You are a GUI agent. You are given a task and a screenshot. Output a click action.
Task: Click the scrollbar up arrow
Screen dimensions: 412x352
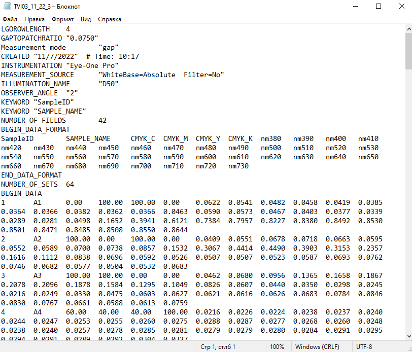point(408,28)
